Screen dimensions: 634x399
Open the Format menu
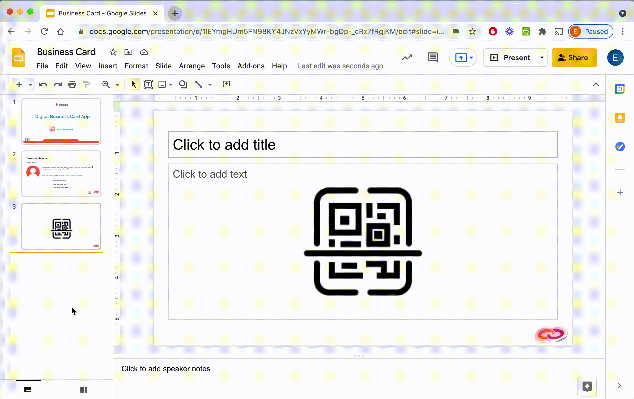[136, 66]
